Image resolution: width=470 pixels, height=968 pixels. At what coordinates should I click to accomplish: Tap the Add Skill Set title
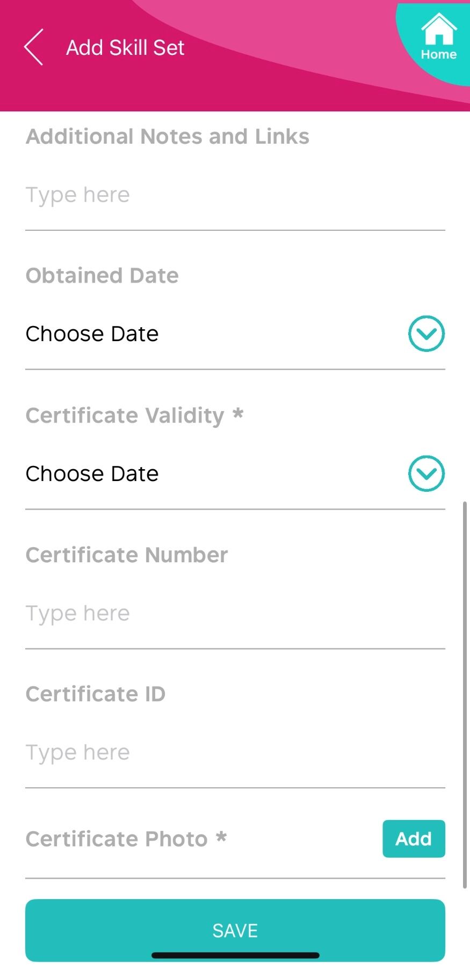(x=125, y=47)
